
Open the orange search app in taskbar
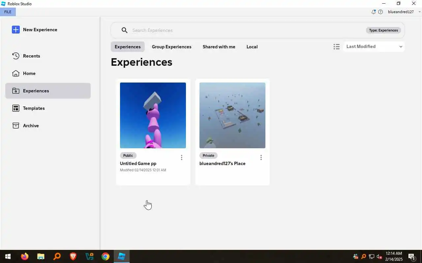coord(57,256)
